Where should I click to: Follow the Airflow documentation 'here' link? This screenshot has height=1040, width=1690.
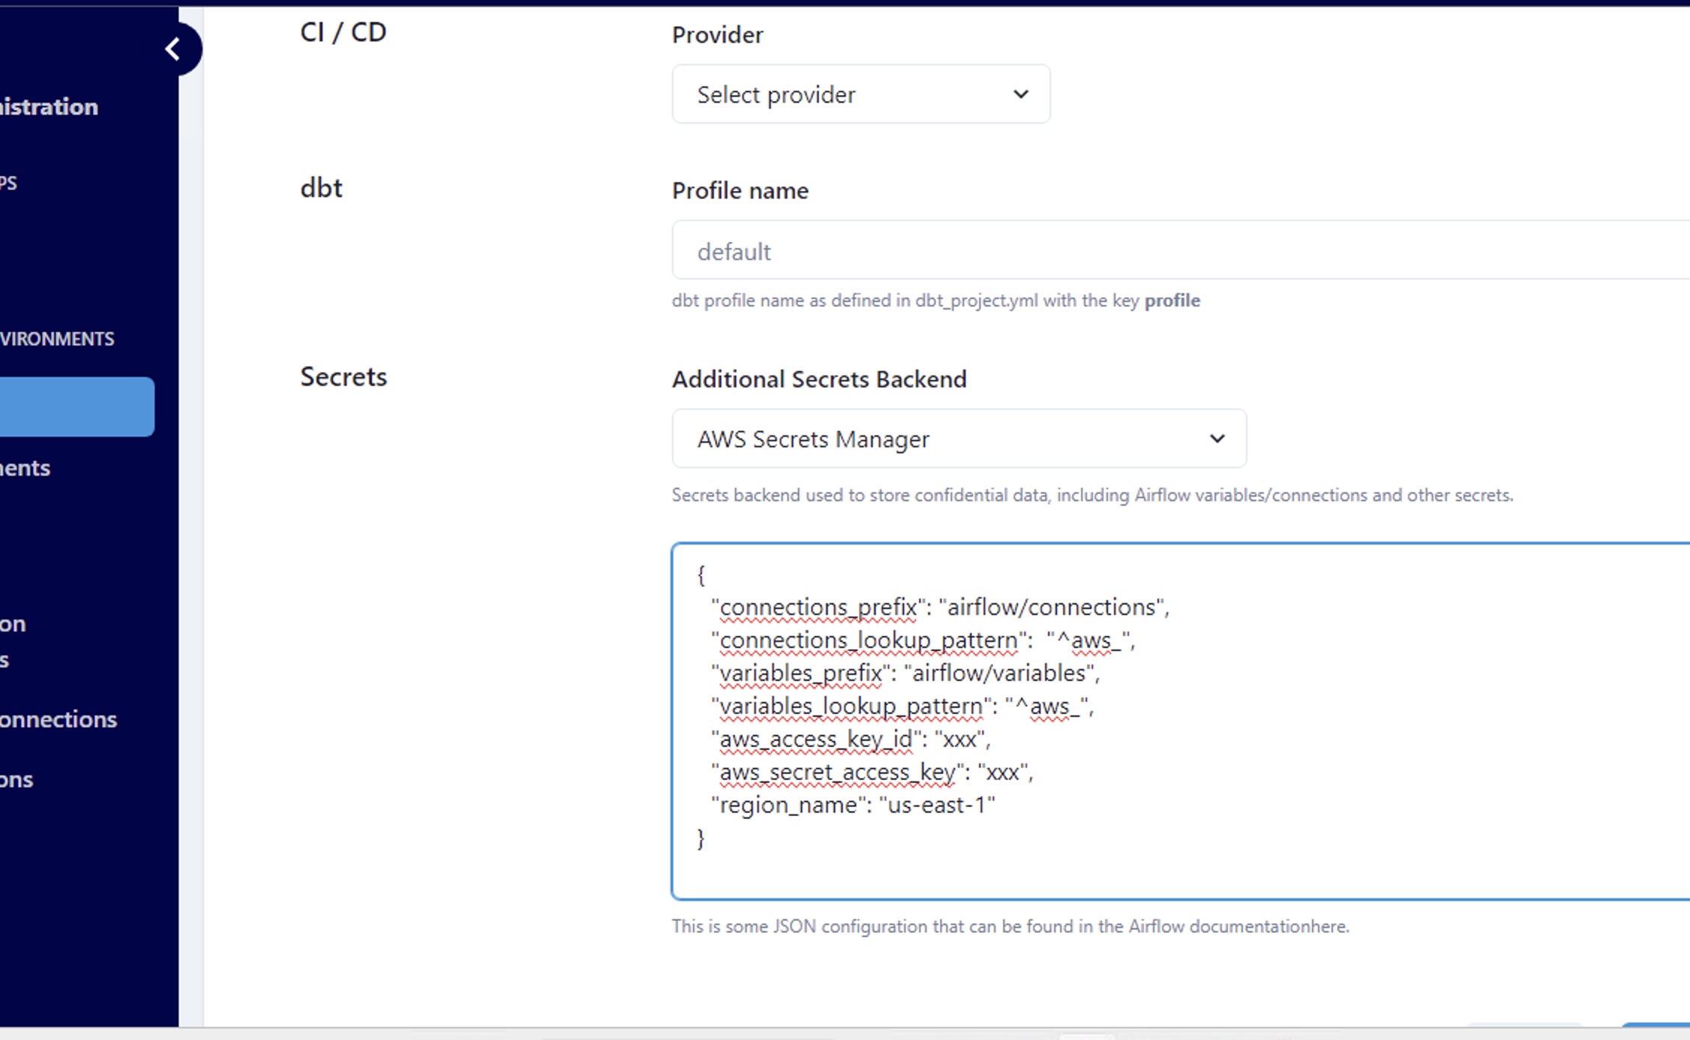coord(1329,926)
